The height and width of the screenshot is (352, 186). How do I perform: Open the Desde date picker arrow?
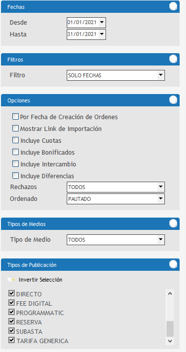[x=102, y=23]
